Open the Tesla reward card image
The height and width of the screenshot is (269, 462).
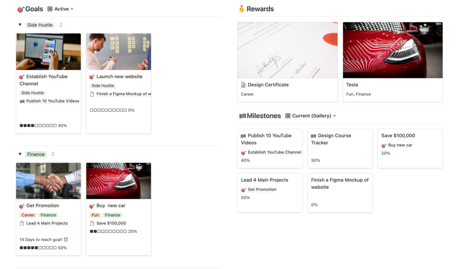tap(393, 50)
